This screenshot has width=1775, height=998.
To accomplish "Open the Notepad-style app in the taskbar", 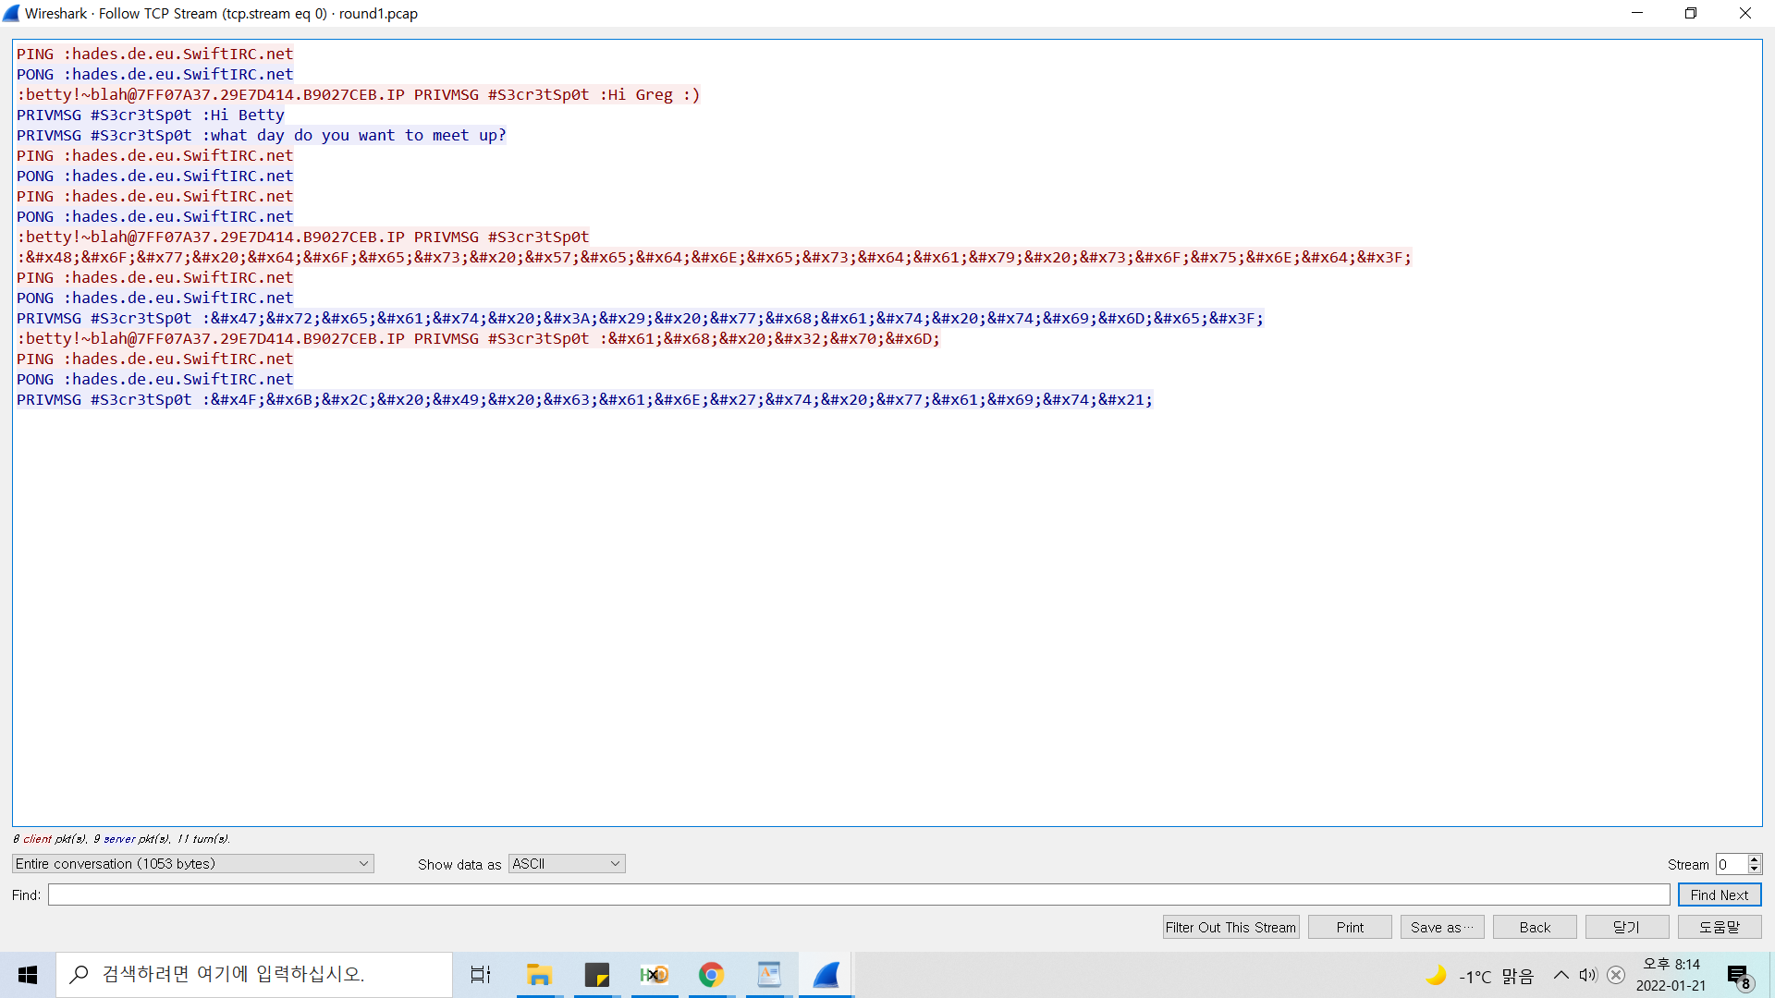I will click(769, 975).
